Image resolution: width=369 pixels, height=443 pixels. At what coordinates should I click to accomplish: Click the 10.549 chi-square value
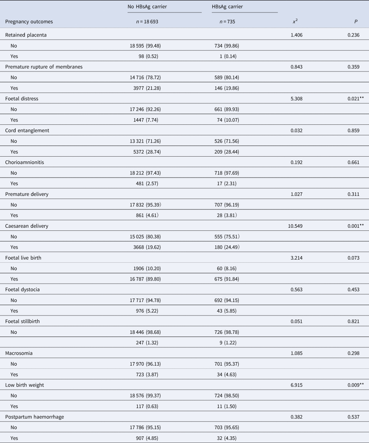click(x=296, y=226)
